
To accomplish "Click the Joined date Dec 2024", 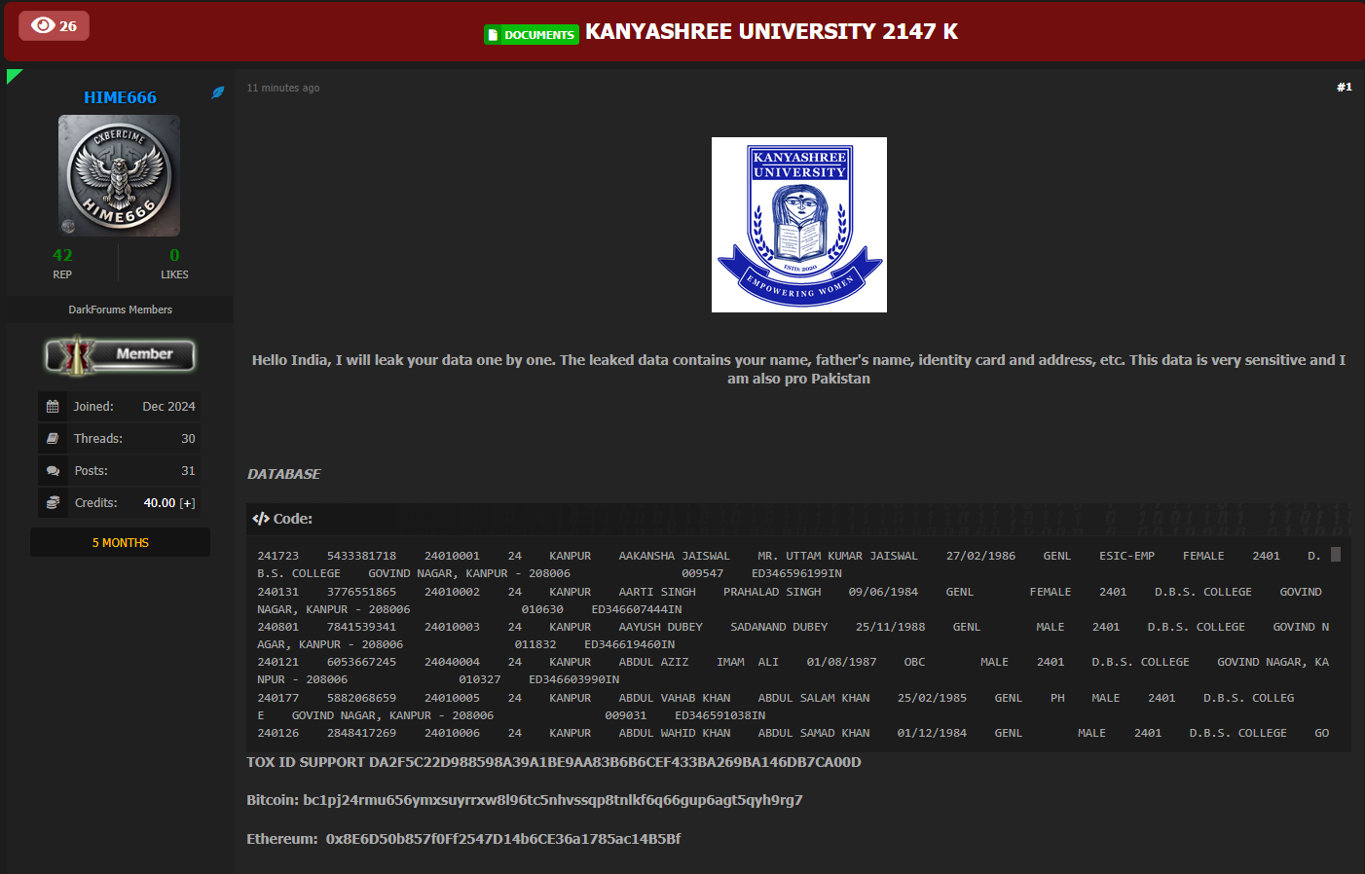I will pyautogui.click(x=168, y=407).
